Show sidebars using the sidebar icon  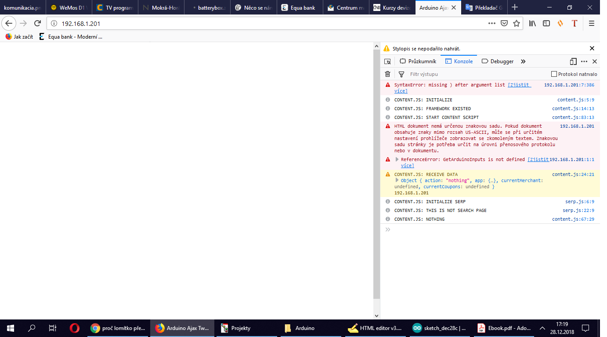pyautogui.click(x=546, y=23)
